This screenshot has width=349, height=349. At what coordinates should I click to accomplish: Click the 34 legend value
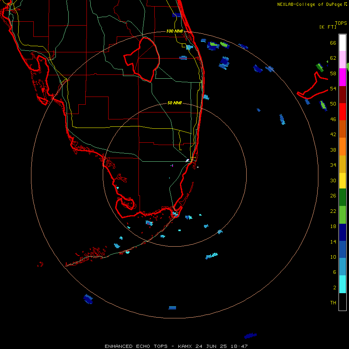click(x=333, y=165)
